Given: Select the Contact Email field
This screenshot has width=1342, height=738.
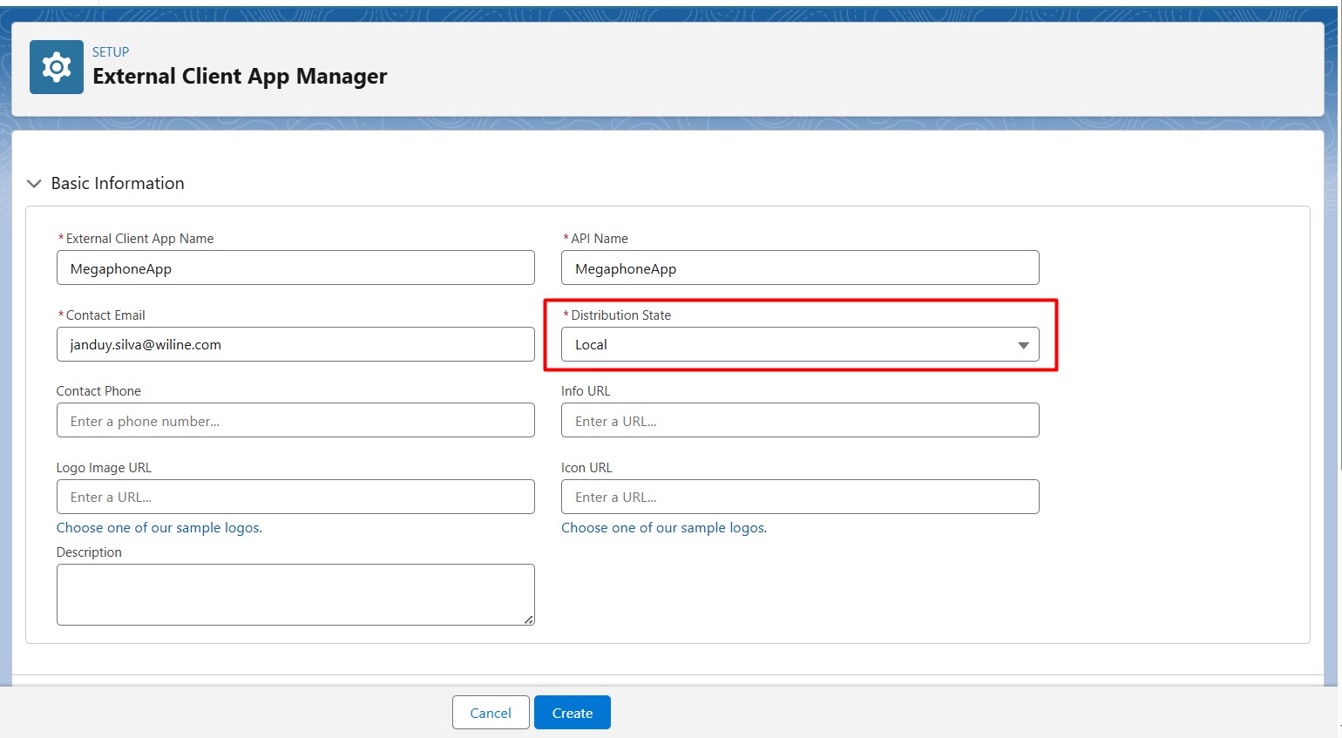Looking at the screenshot, I should tap(295, 344).
